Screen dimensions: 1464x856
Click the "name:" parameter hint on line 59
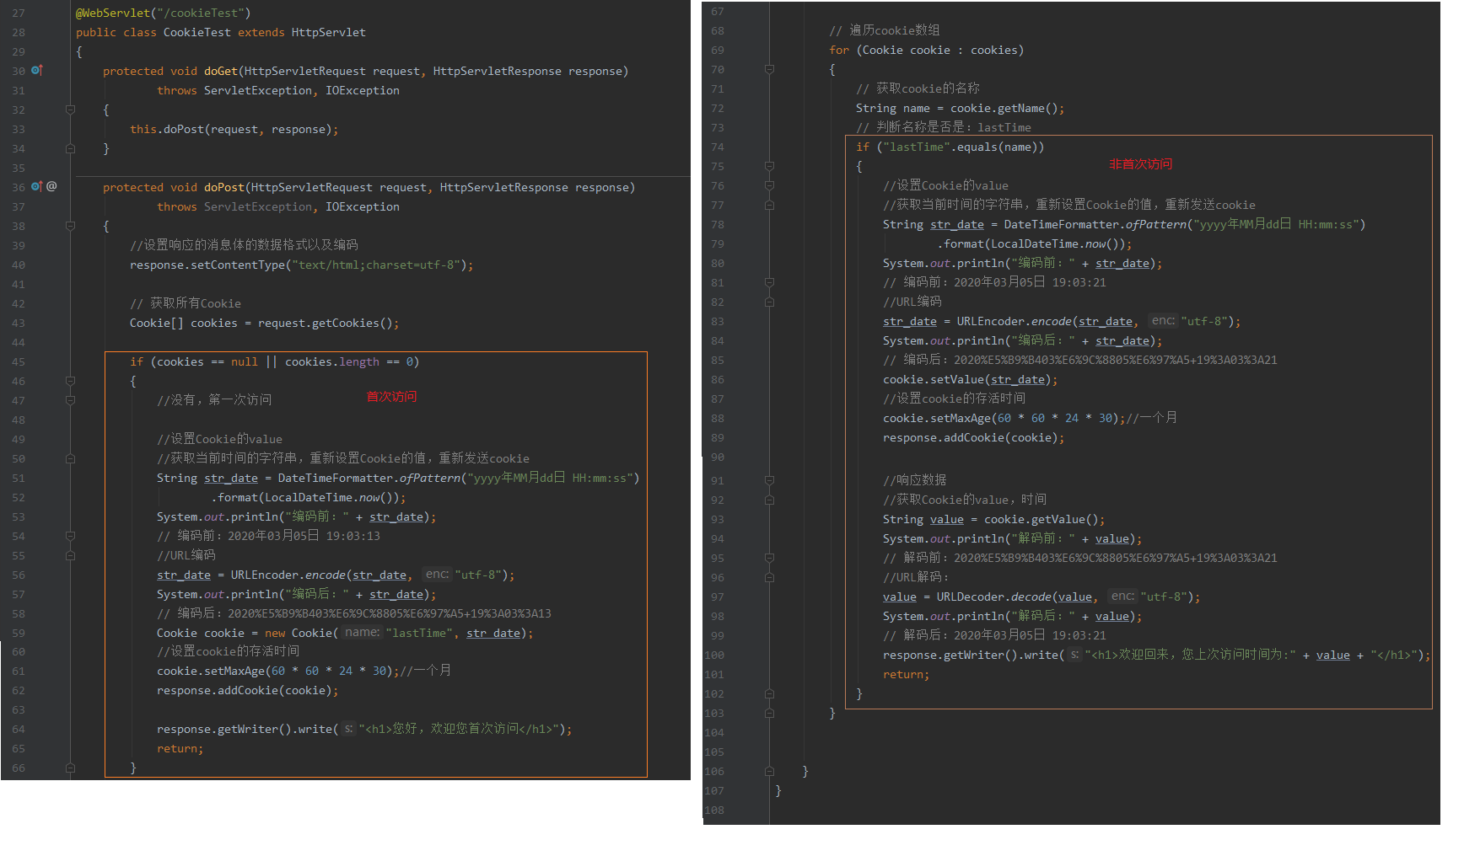pyautogui.click(x=362, y=633)
